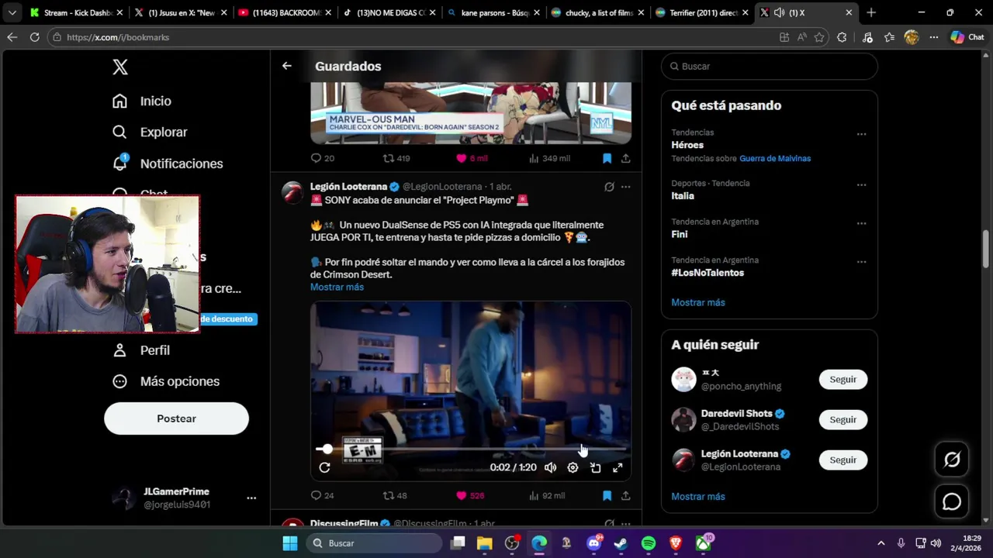Open a new browser tab
Viewport: 993px width, 558px height.
[x=871, y=12]
